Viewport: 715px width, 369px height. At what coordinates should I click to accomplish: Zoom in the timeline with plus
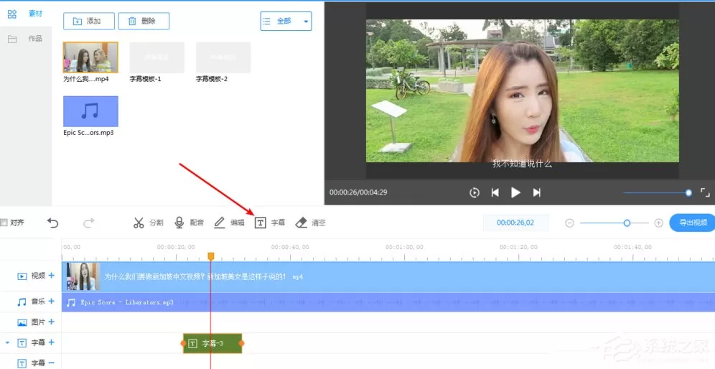[x=658, y=223]
